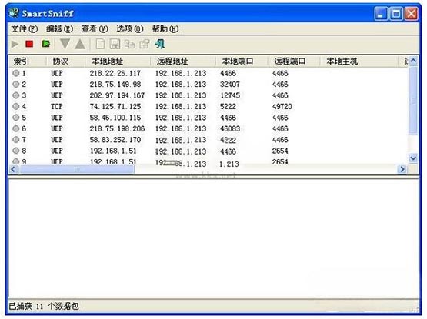
Task: Click local address 218.22.26.117
Action: [x=115, y=73]
